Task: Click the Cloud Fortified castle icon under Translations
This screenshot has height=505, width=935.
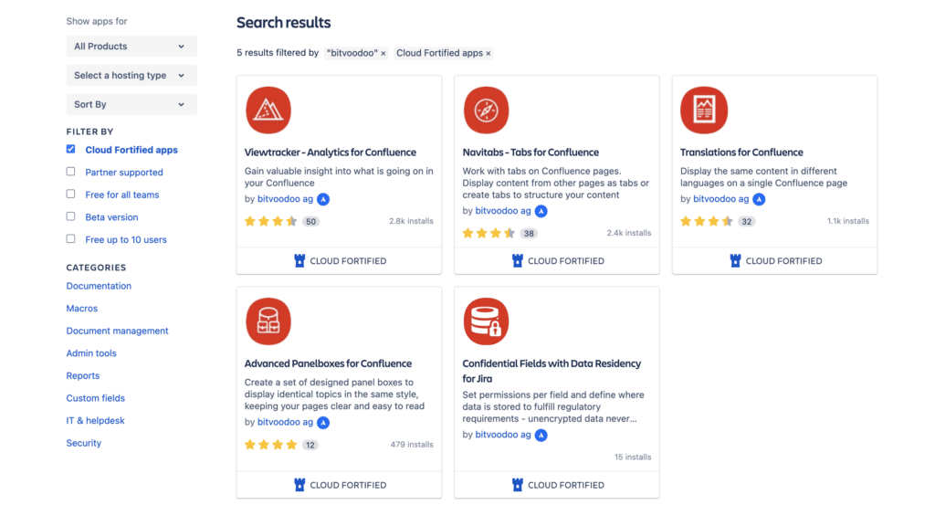Action: click(735, 260)
